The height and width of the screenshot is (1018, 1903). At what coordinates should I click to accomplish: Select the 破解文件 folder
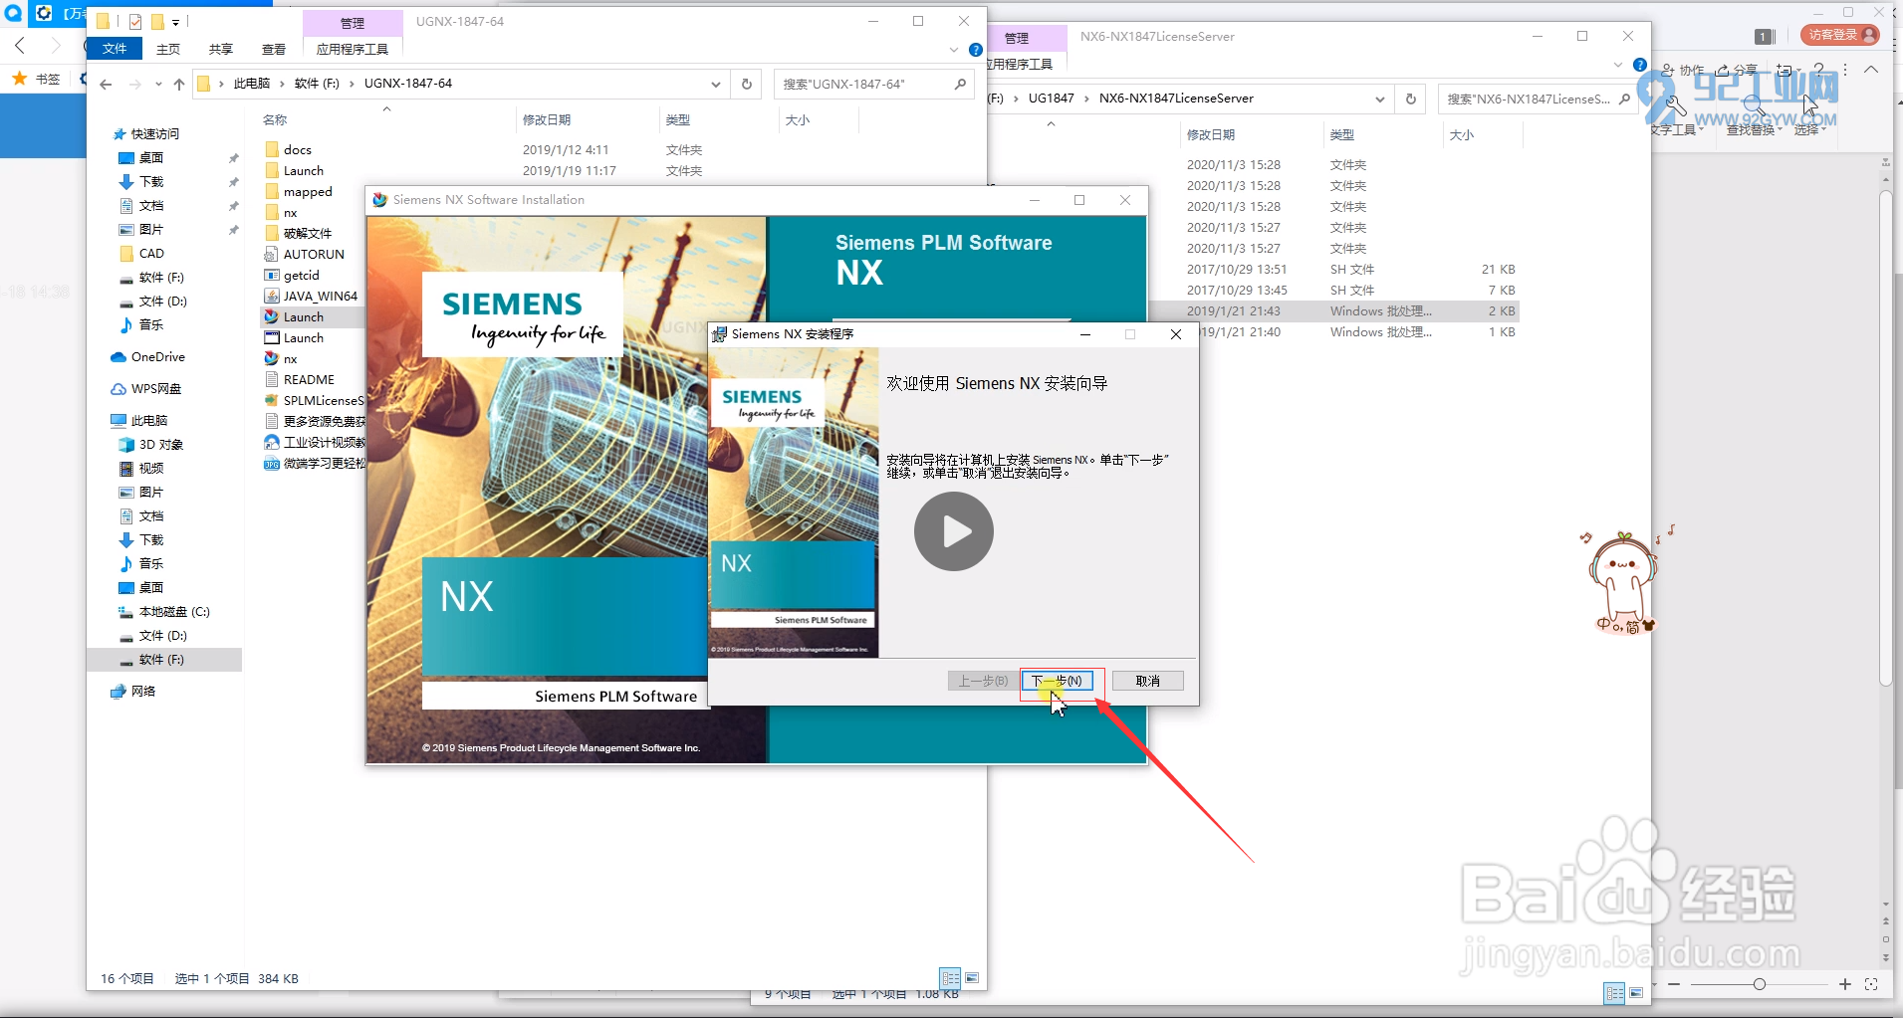(308, 234)
